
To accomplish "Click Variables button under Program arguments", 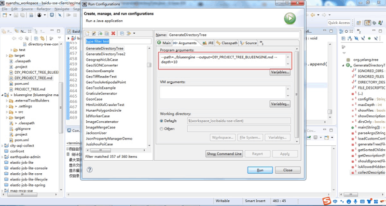I will [280, 72].
